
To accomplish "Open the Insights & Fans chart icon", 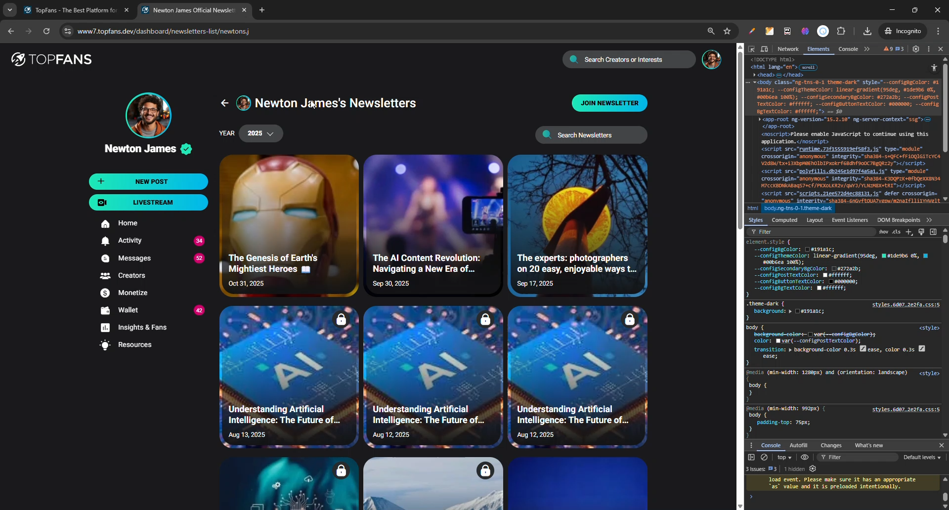I will click(105, 328).
